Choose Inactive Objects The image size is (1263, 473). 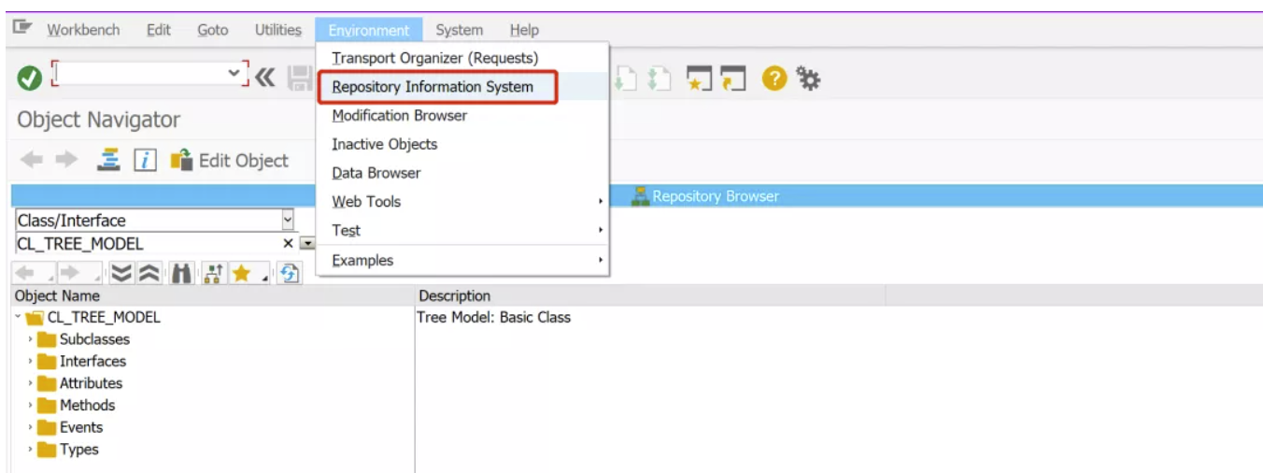(x=463, y=145)
